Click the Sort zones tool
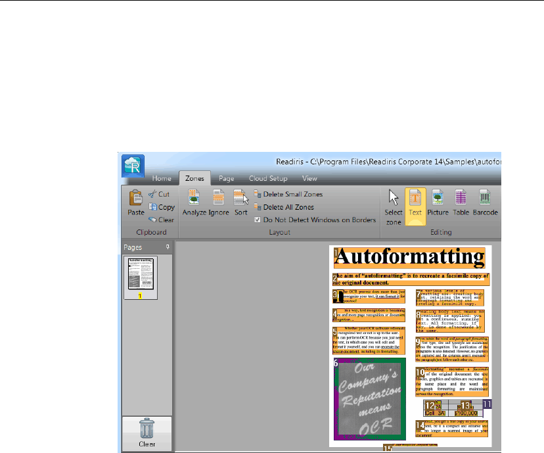Screen dimensions: 544x453 pos(241,203)
